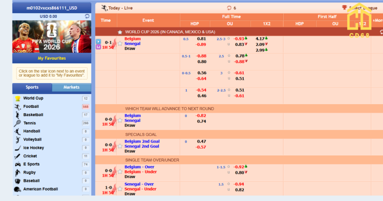Favourite the Belgium 2nd Goal specials event
The image size is (383, 201).
pyautogui.click(x=120, y=146)
